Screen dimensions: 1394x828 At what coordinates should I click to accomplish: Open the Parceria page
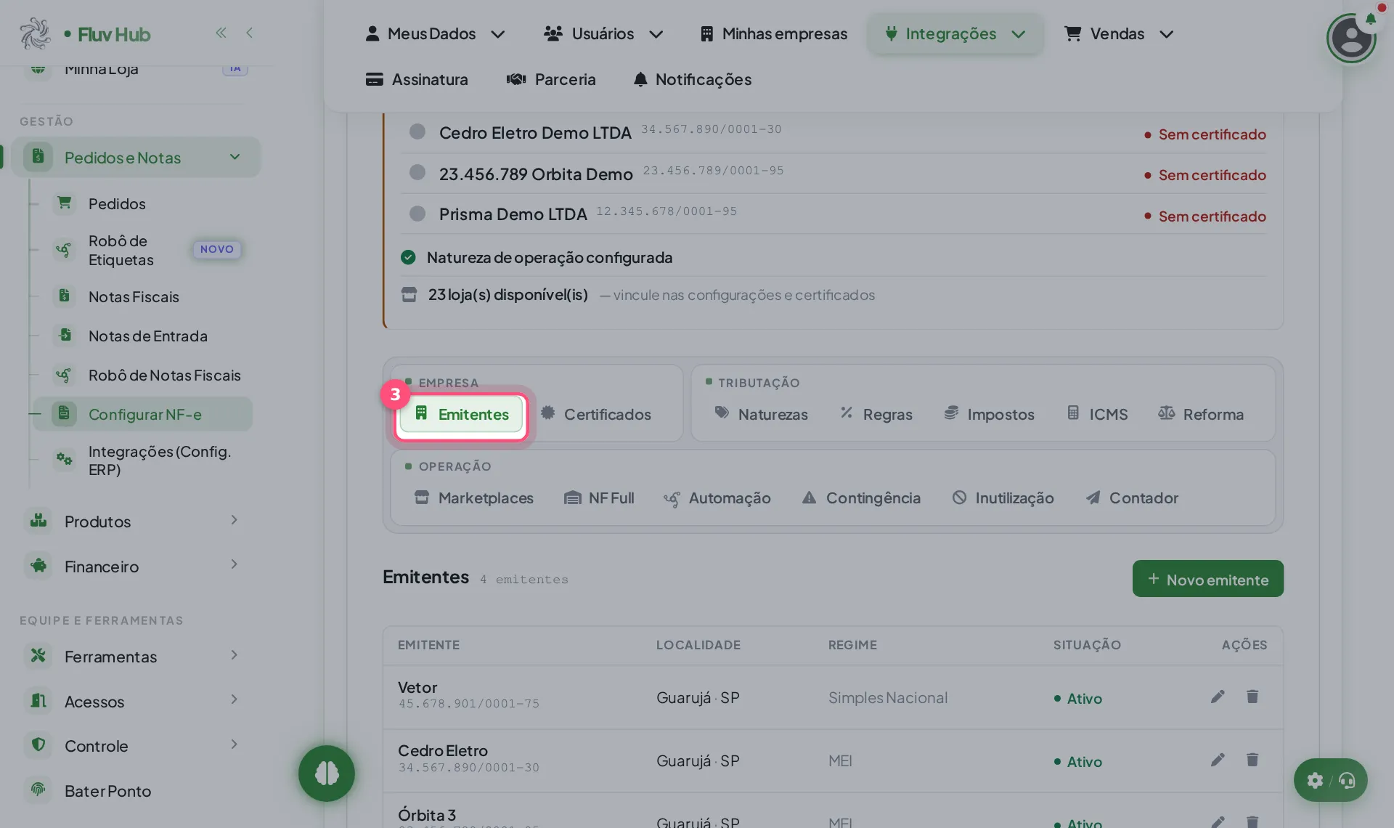[x=551, y=79]
